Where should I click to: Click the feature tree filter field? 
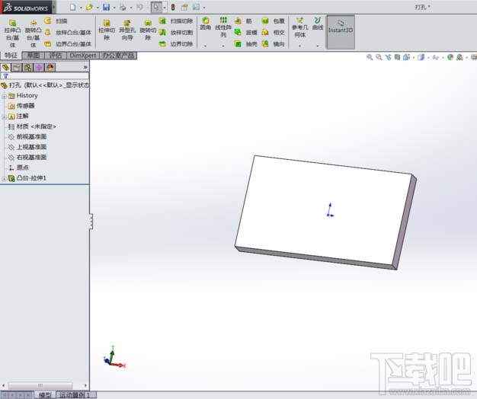click(45, 76)
